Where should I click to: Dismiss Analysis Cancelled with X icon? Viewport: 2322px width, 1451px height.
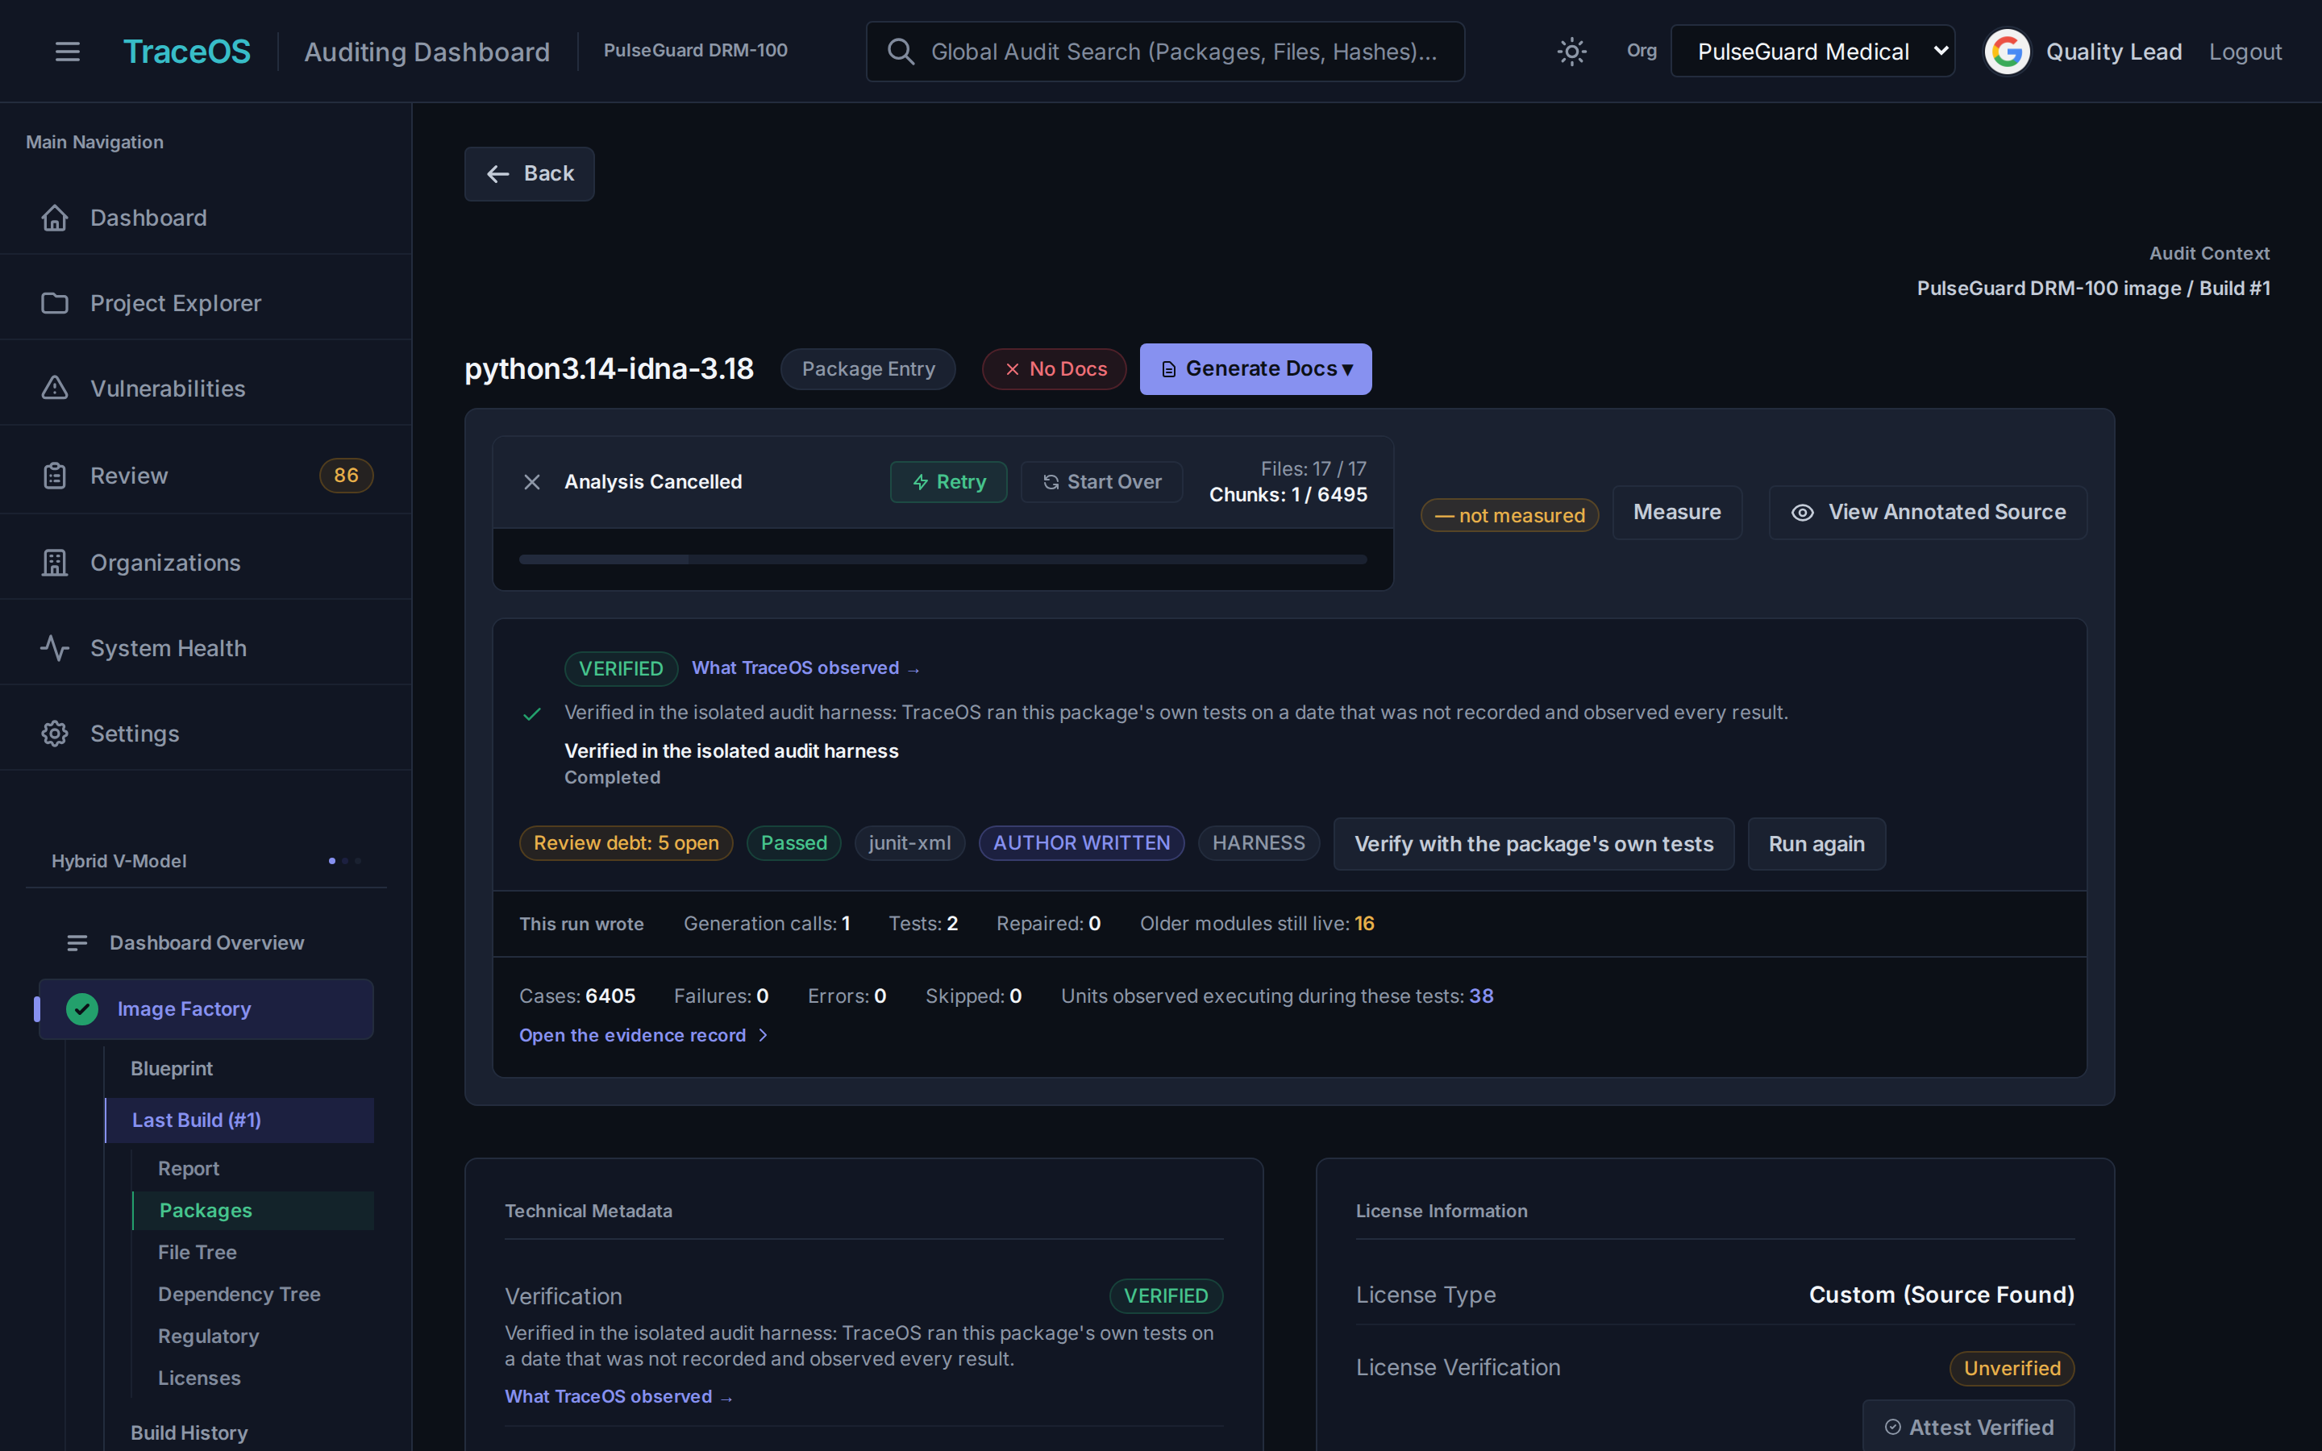531,482
